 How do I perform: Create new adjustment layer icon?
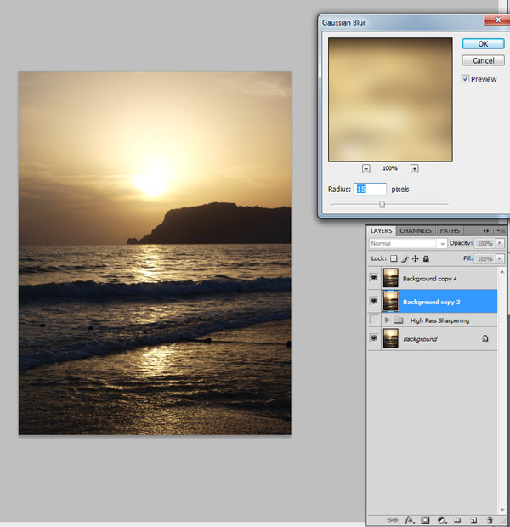pyautogui.click(x=442, y=520)
